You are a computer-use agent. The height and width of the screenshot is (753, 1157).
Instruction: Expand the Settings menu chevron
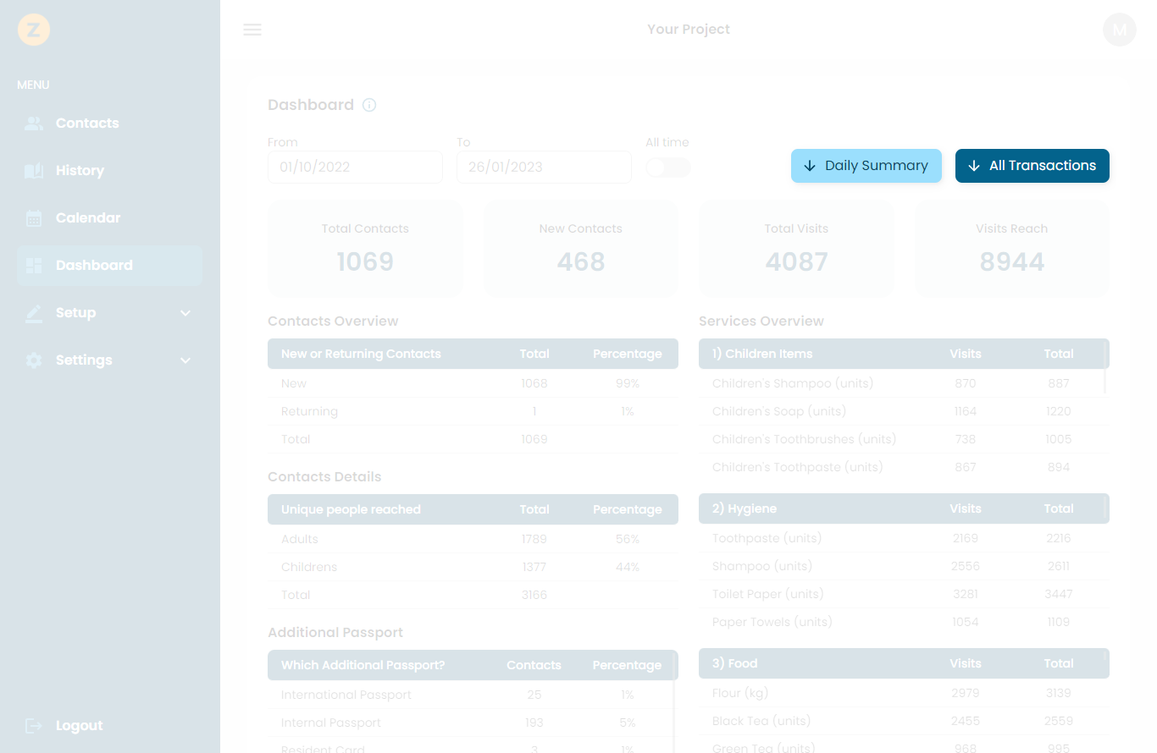185,360
